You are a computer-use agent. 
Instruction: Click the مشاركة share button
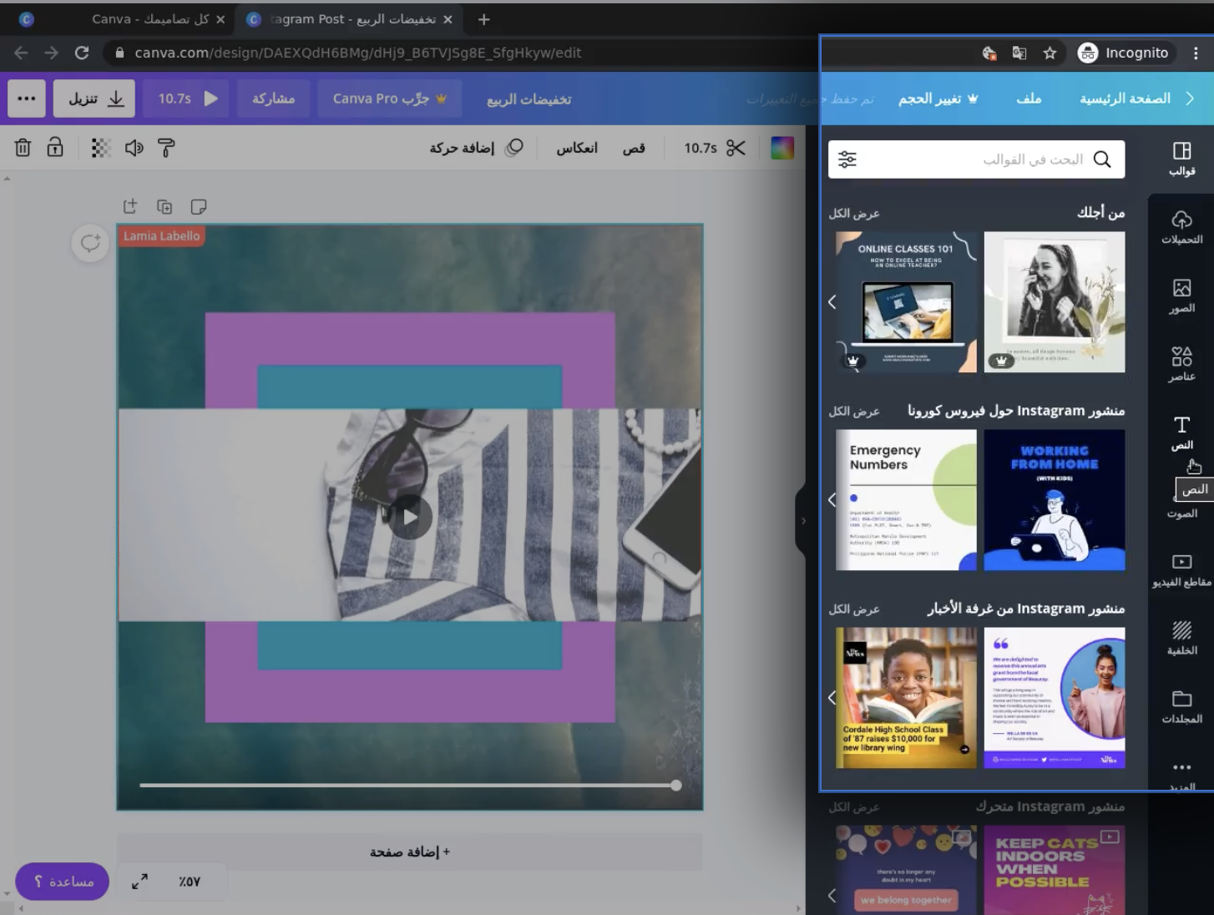(274, 99)
